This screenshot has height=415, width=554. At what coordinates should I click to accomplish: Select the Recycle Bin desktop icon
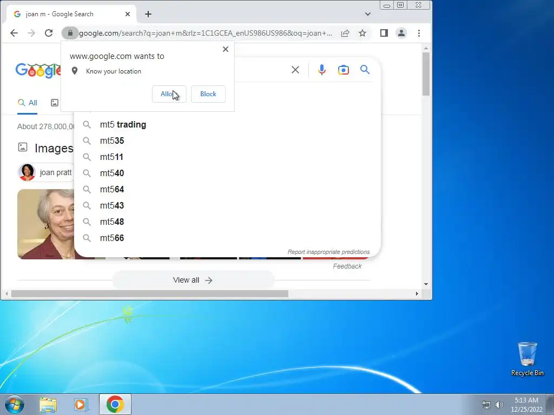[x=527, y=359]
